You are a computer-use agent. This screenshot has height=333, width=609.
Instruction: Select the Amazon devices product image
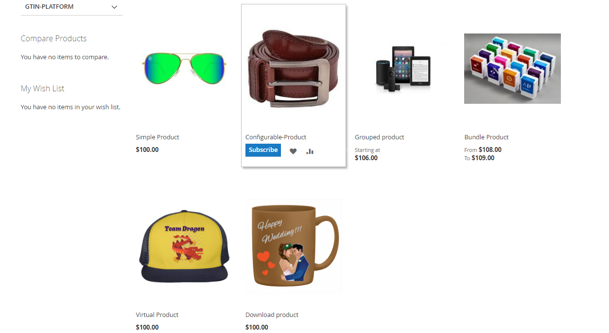point(403,68)
